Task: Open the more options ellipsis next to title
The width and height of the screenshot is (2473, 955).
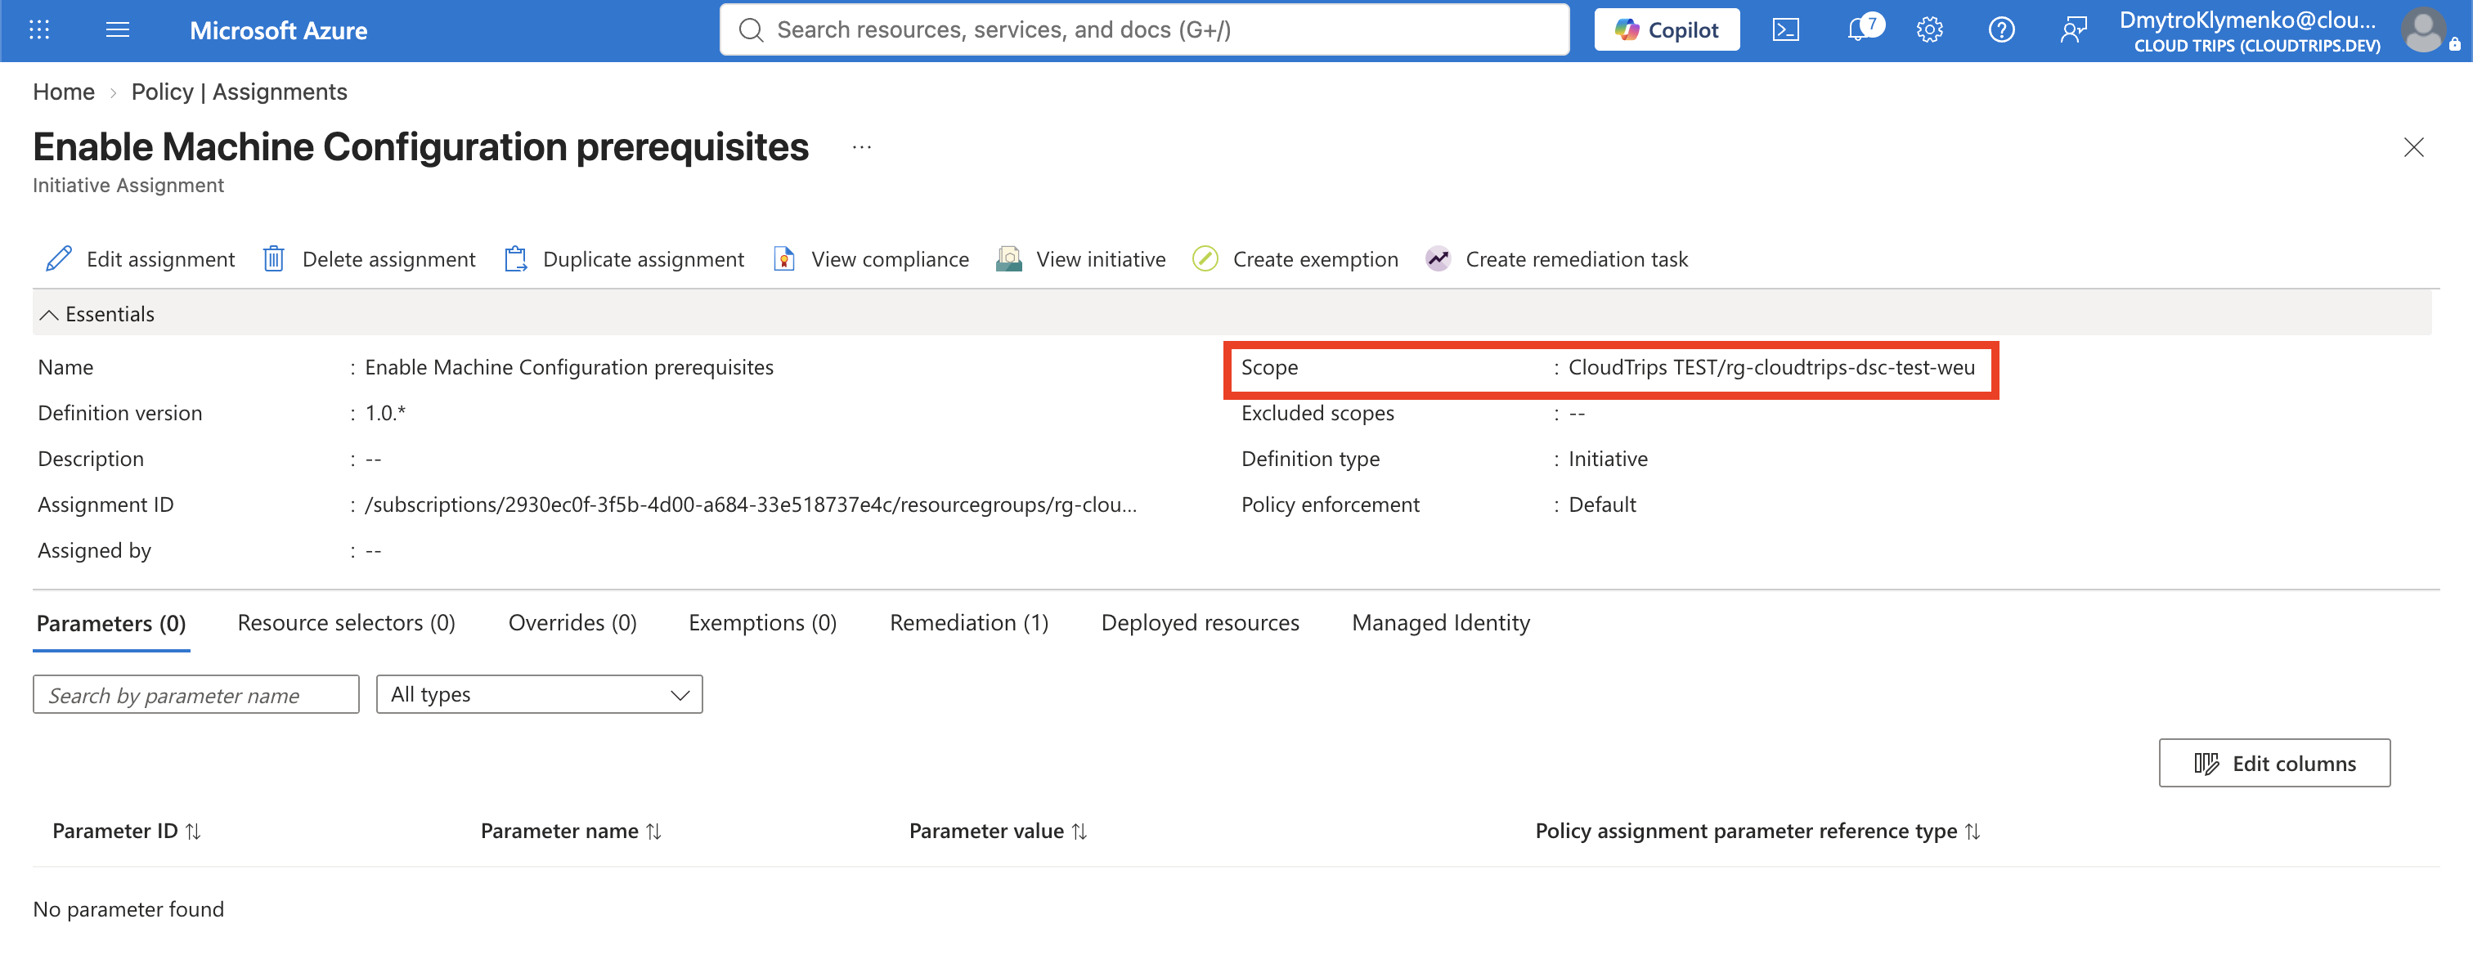Action: (x=861, y=148)
